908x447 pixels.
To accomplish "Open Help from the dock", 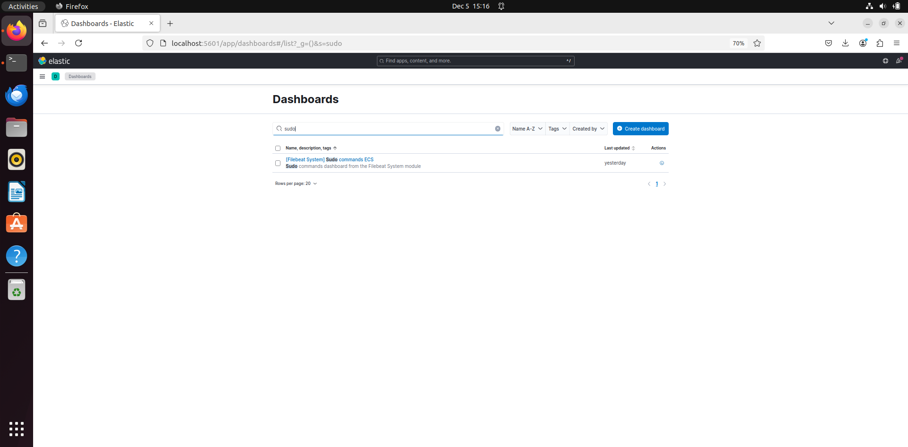I will 17,256.
